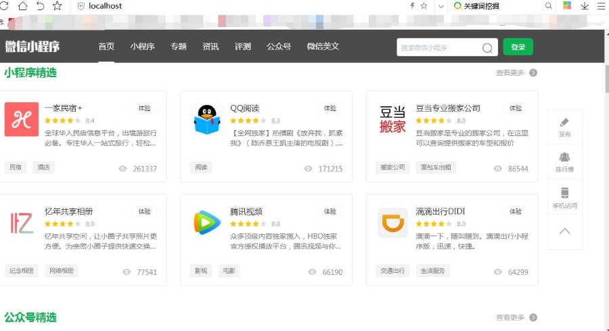Click 体验 button on 腾讯视频 card
The image size is (609, 331).
[x=330, y=212]
